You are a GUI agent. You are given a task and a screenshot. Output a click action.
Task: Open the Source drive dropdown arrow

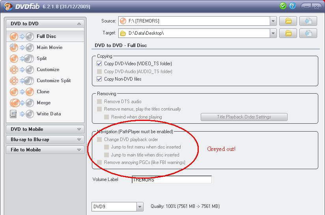(x=273, y=21)
